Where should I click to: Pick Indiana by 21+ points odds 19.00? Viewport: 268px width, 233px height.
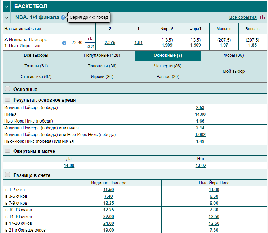(x=109, y=230)
